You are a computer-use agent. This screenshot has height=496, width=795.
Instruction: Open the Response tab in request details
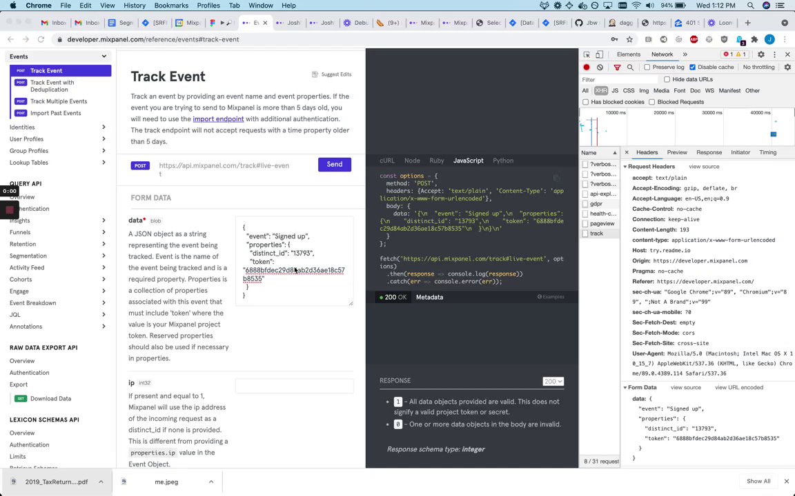click(709, 152)
